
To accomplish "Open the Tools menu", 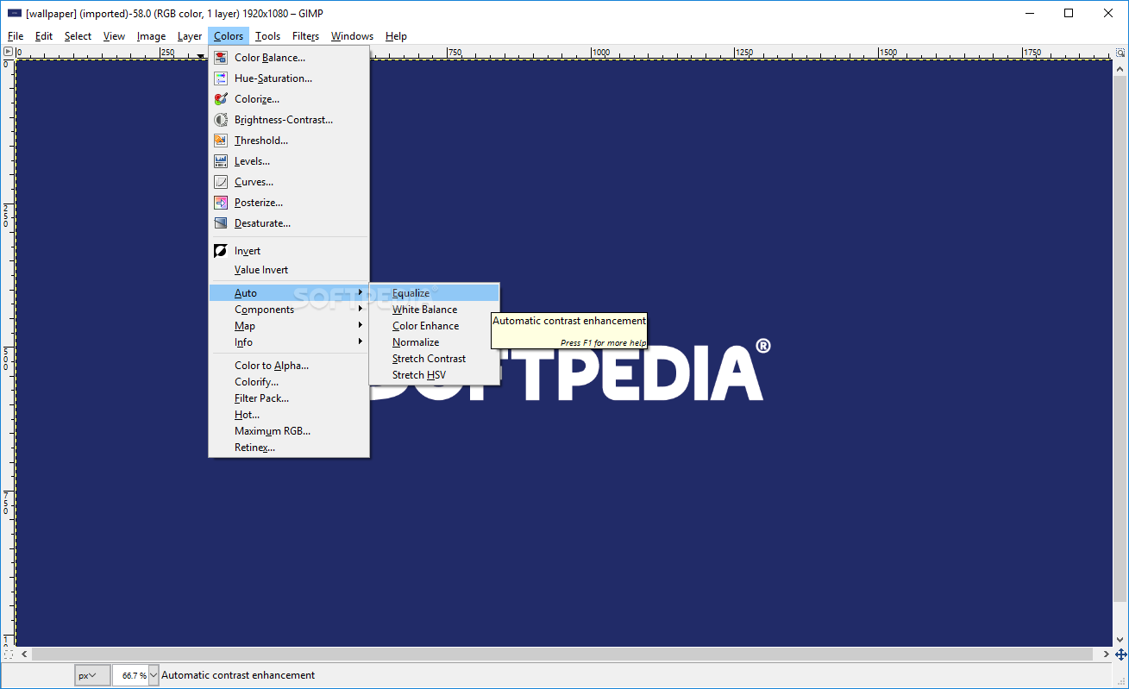I will (267, 36).
